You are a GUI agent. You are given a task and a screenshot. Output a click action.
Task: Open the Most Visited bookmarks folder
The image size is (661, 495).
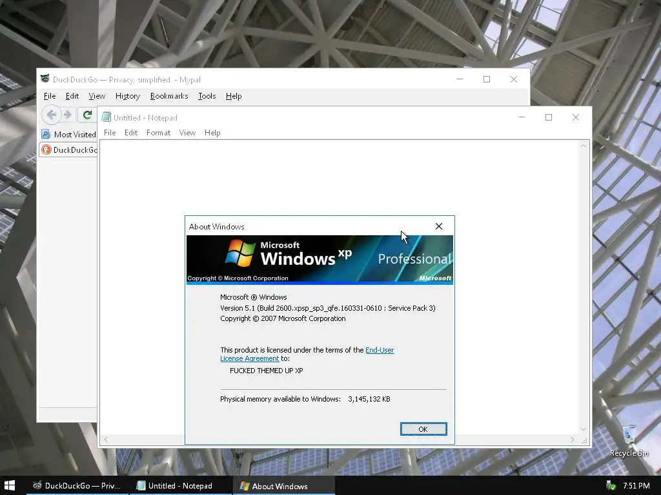68,134
